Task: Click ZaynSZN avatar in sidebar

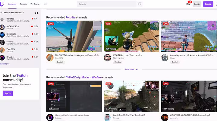Action: coord(2,50)
